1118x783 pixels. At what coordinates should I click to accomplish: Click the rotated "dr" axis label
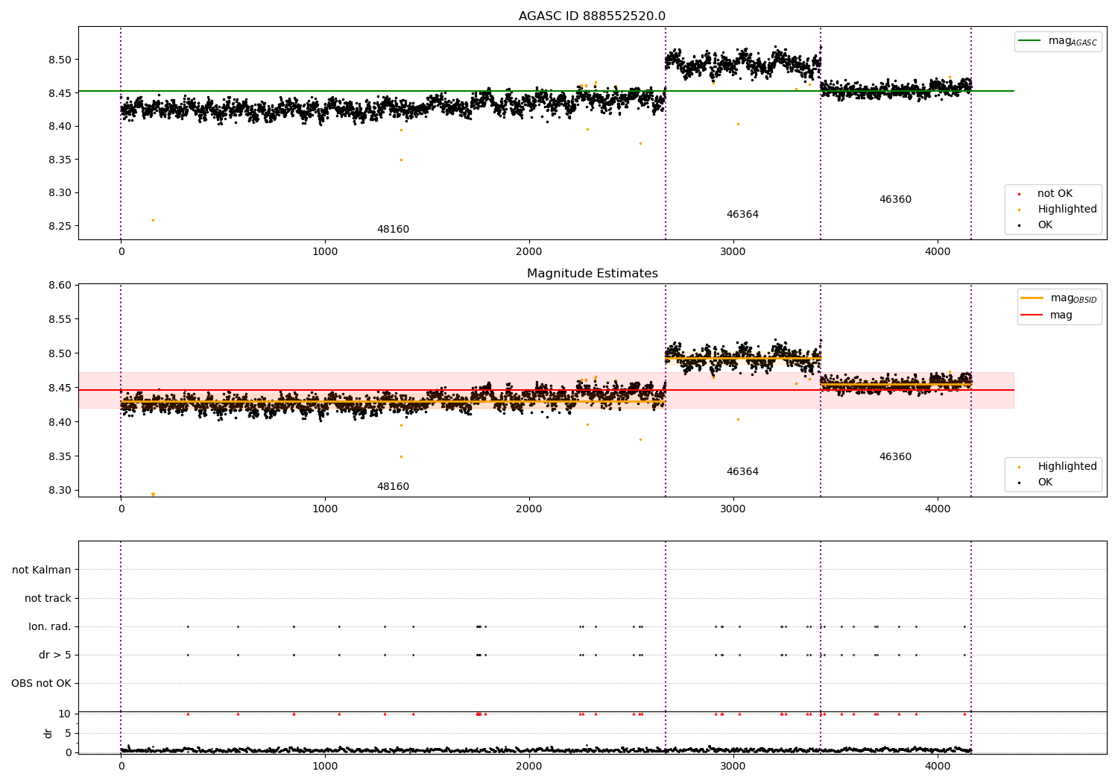coord(48,733)
